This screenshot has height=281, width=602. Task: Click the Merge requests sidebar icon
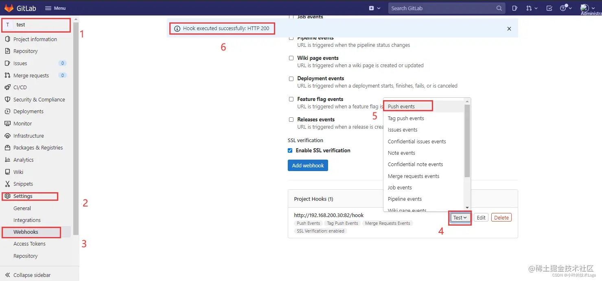coord(7,75)
